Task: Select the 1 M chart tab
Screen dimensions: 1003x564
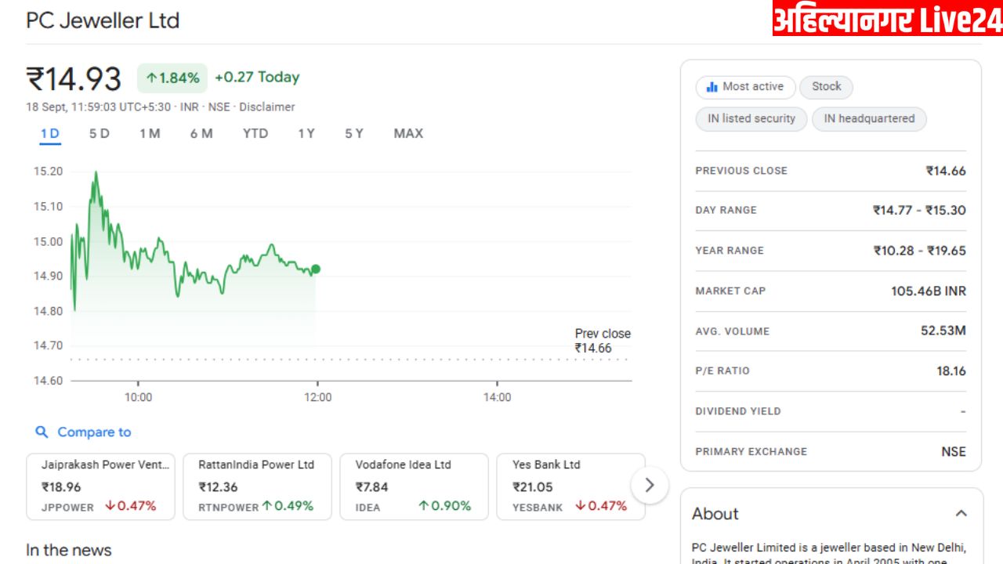Action: pos(150,134)
